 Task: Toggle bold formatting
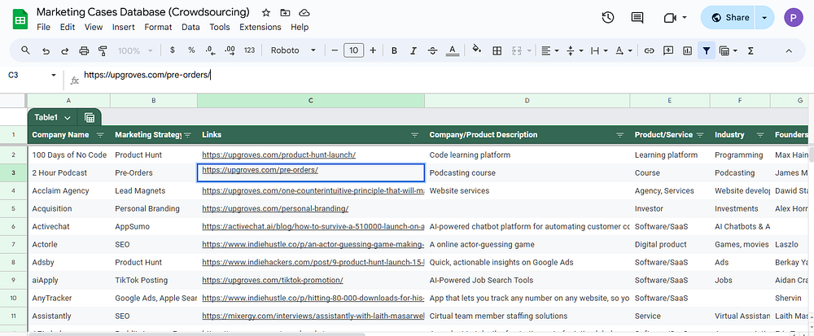click(394, 50)
